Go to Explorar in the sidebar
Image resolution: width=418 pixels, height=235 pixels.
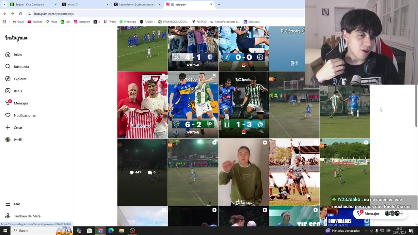[16, 79]
